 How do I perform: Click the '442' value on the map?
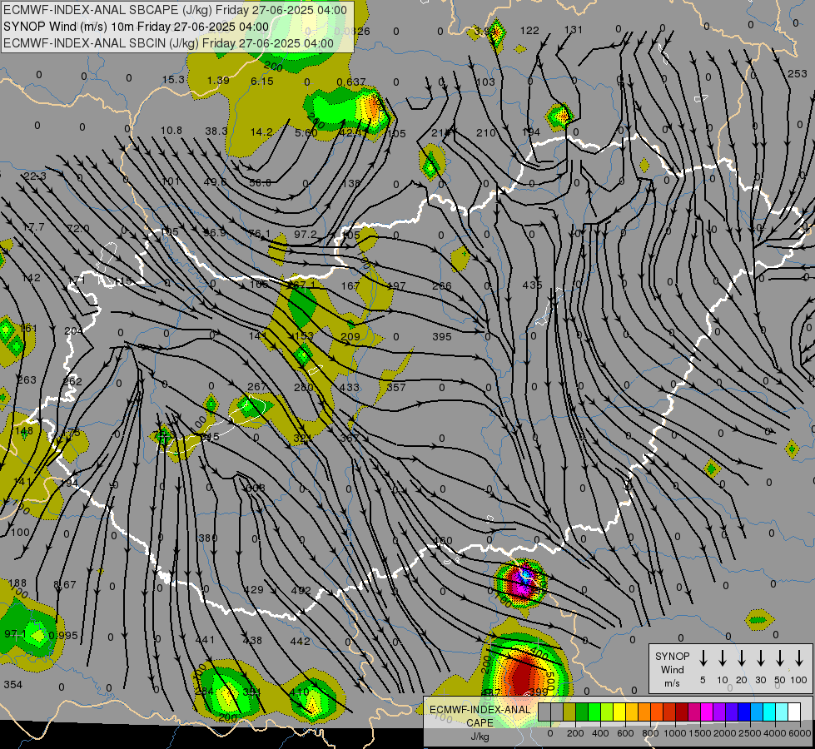click(x=300, y=641)
